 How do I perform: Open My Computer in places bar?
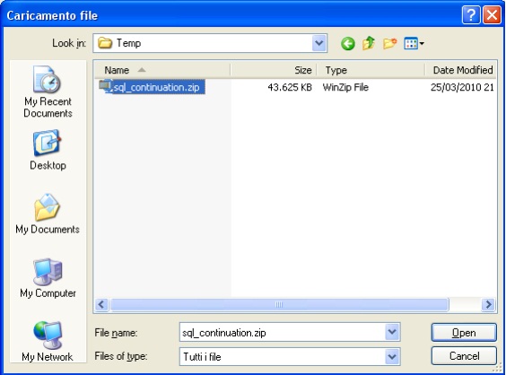[48, 278]
